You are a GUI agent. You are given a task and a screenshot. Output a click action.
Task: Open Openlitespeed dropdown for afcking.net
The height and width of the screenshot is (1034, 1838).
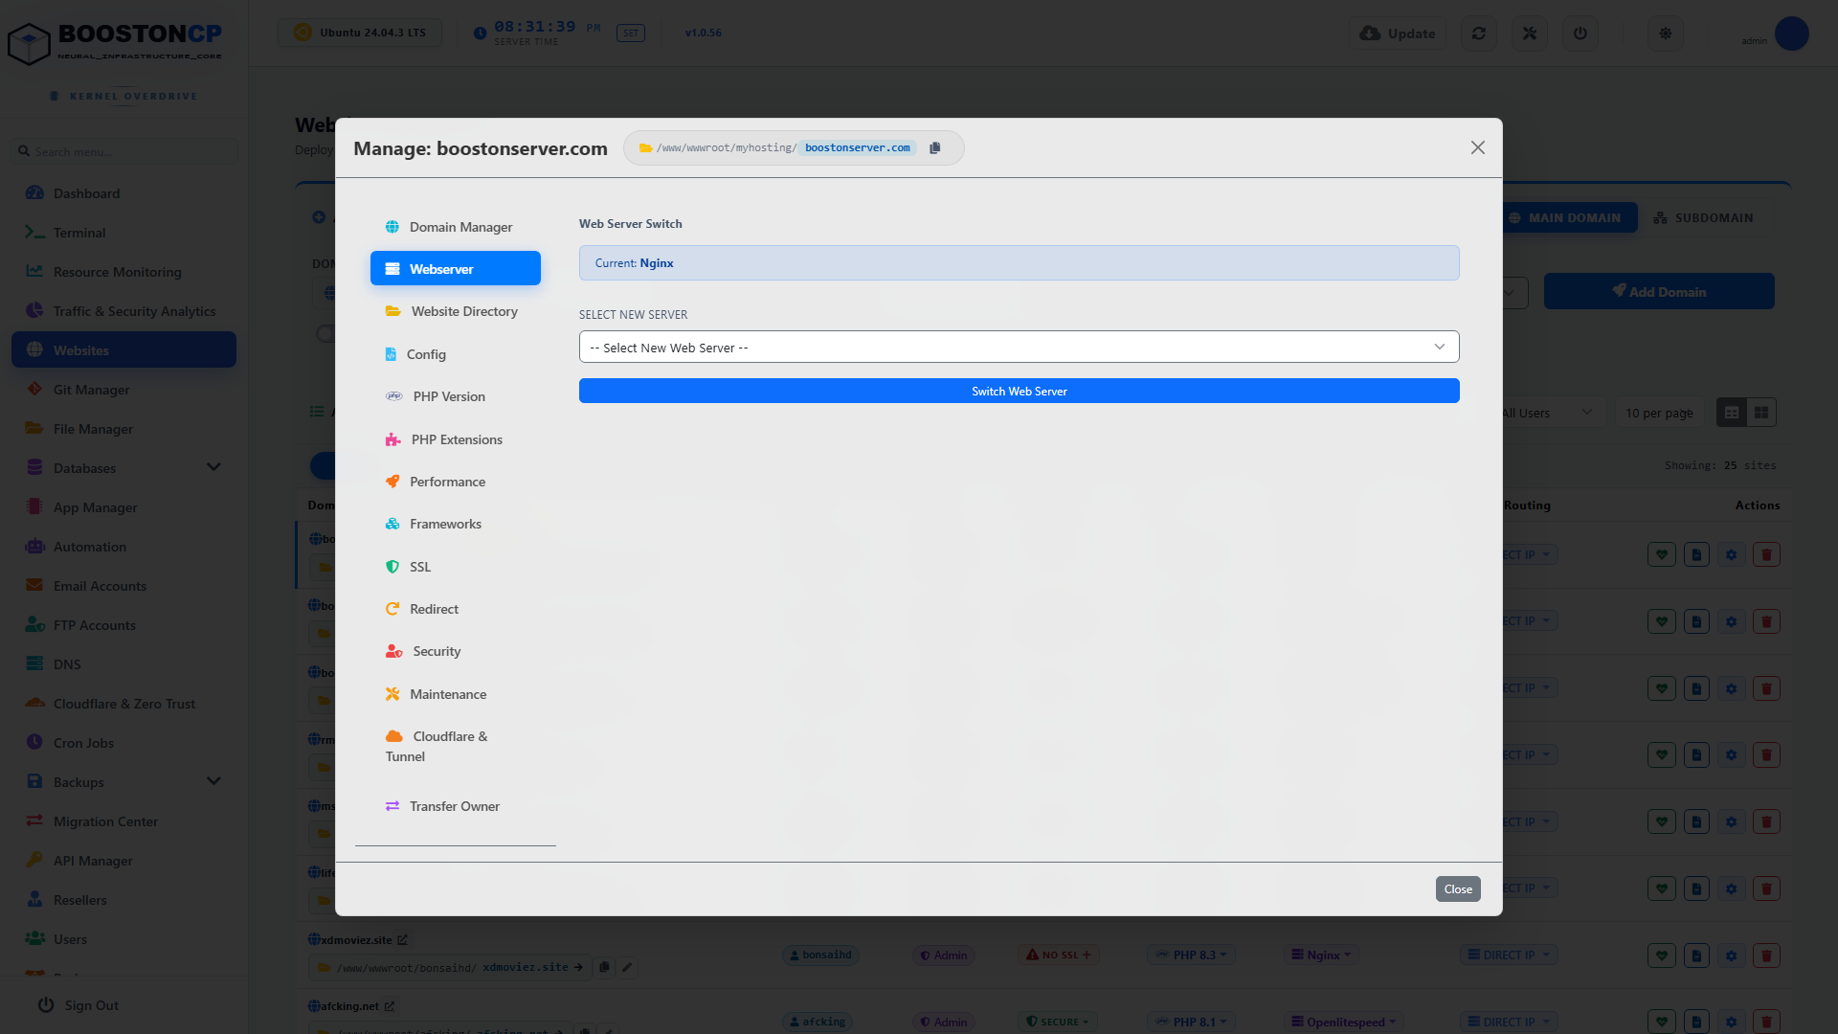[x=1344, y=1023]
